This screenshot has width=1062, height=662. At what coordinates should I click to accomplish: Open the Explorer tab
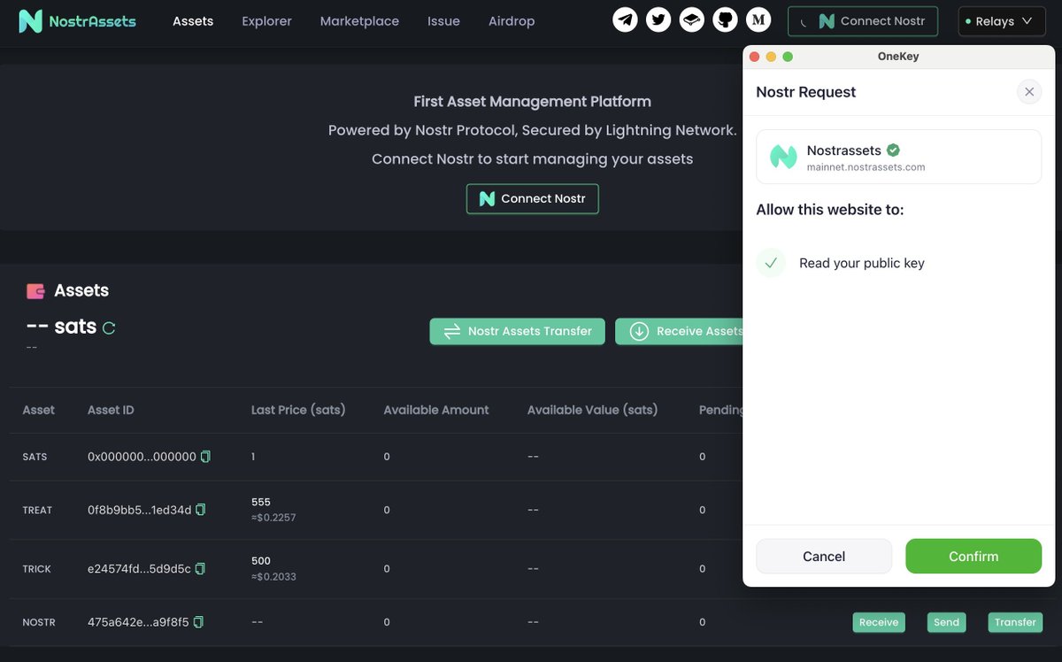[266, 21]
